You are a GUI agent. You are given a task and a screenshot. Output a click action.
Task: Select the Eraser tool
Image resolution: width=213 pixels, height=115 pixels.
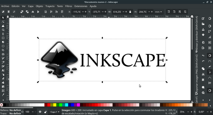click(3, 79)
